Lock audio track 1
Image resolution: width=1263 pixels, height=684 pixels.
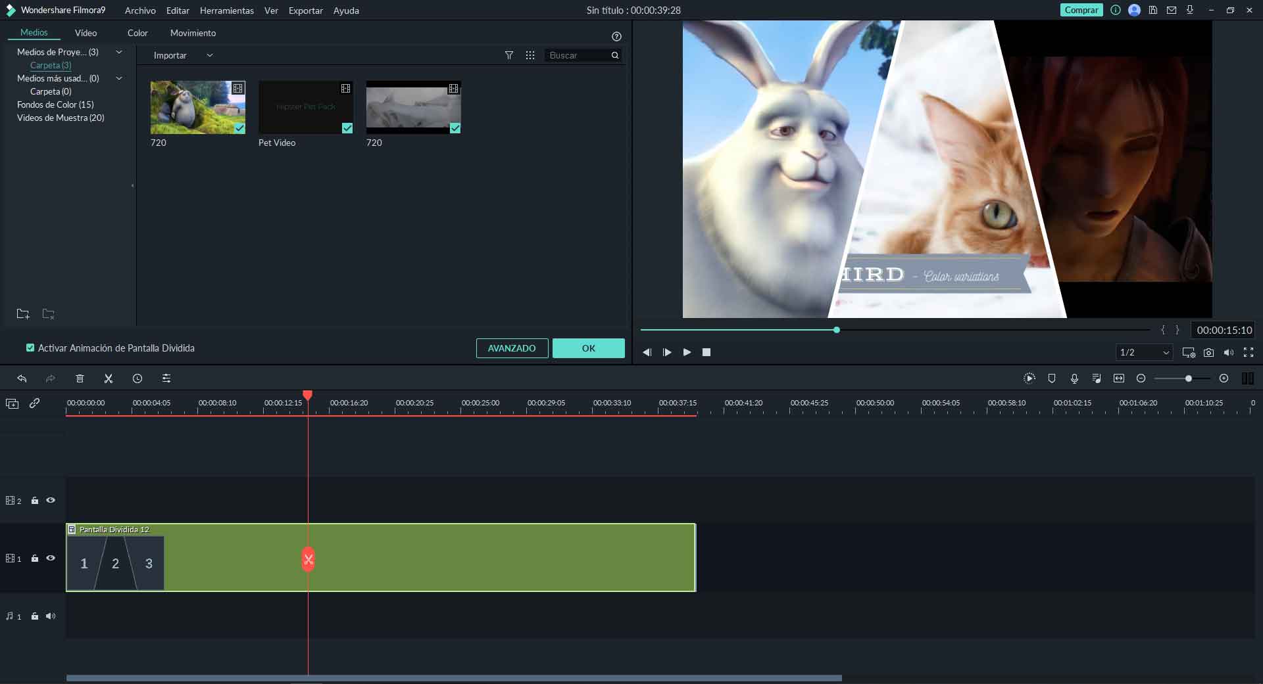point(35,616)
